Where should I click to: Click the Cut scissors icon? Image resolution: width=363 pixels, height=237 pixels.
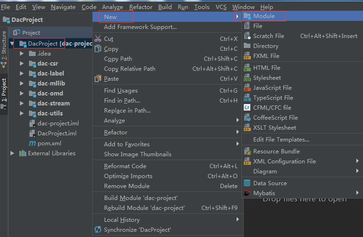98,38
